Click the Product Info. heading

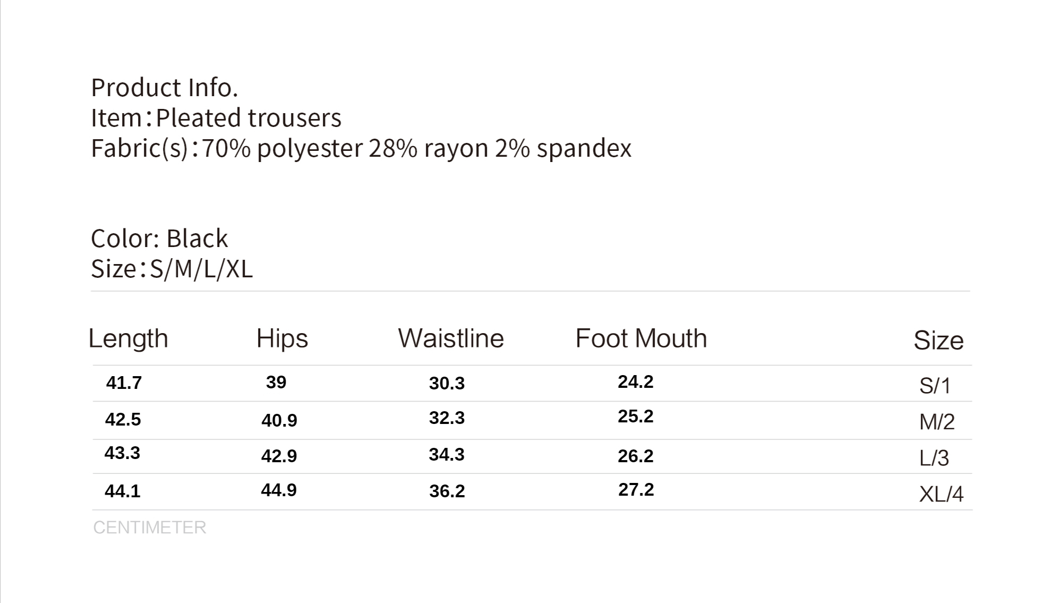pyautogui.click(x=165, y=88)
